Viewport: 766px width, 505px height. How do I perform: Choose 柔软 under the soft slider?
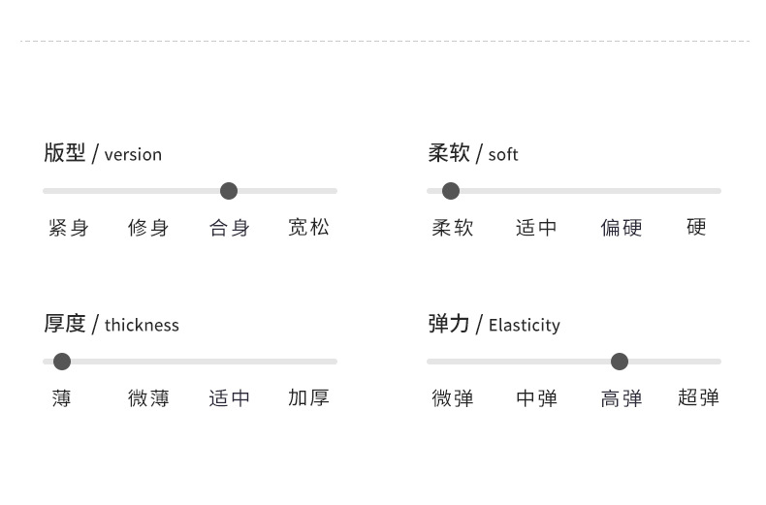tap(453, 228)
